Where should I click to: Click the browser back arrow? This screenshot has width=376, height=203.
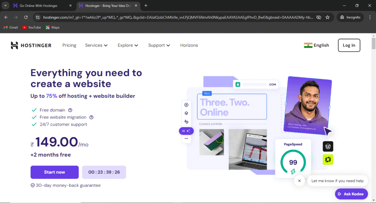[x=6, y=17]
